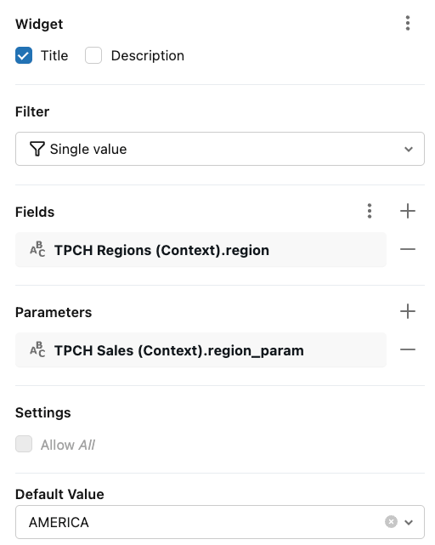Click the Single value dropdown chevron arrow

click(x=409, y=149)
